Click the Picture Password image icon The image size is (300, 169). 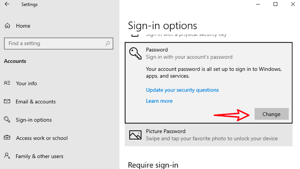click(x=135, y=135)
